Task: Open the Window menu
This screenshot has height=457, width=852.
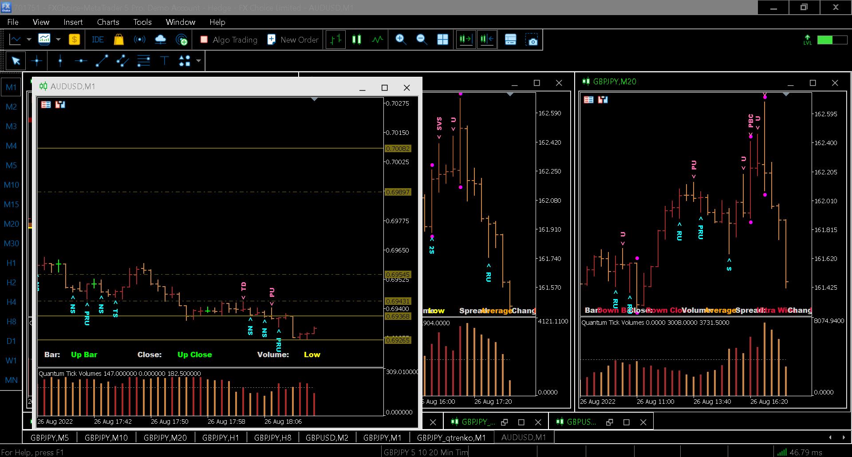Action: pyautogui.click(x=180, y=22)
